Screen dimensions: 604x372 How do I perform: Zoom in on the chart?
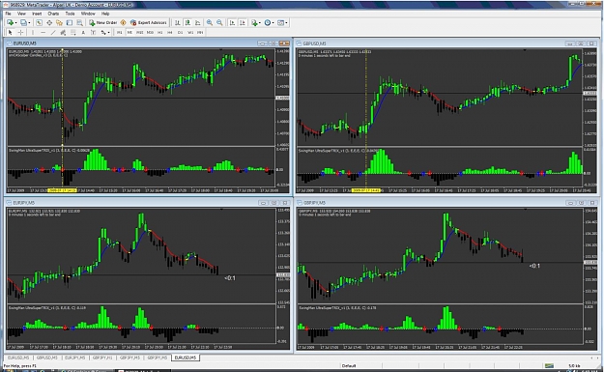point(210,23)
